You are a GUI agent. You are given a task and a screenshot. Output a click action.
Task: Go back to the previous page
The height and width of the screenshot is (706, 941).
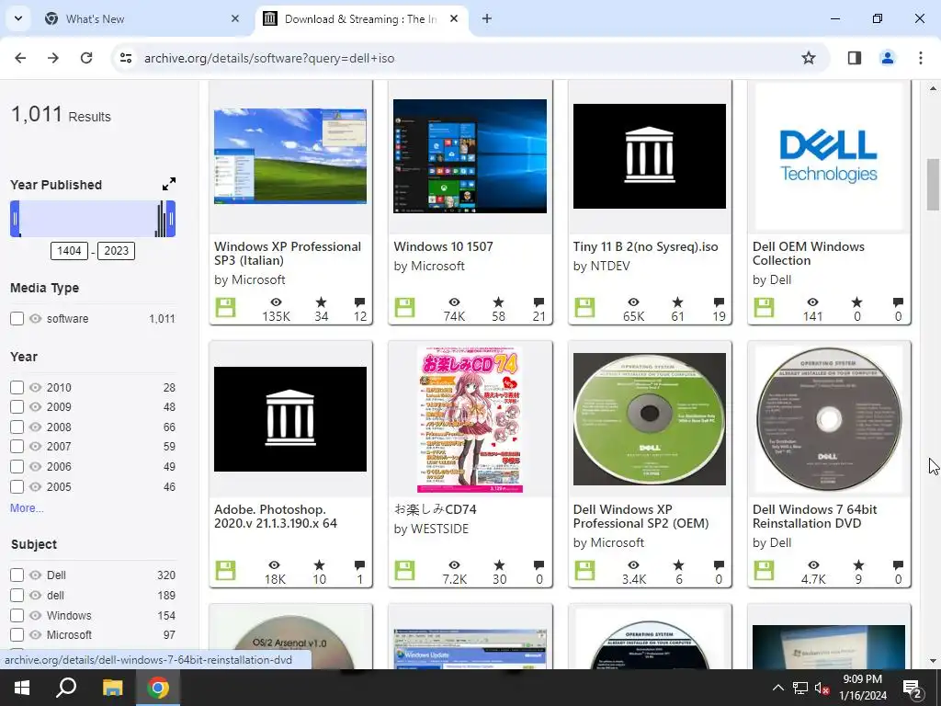click(x=20, y=58)
